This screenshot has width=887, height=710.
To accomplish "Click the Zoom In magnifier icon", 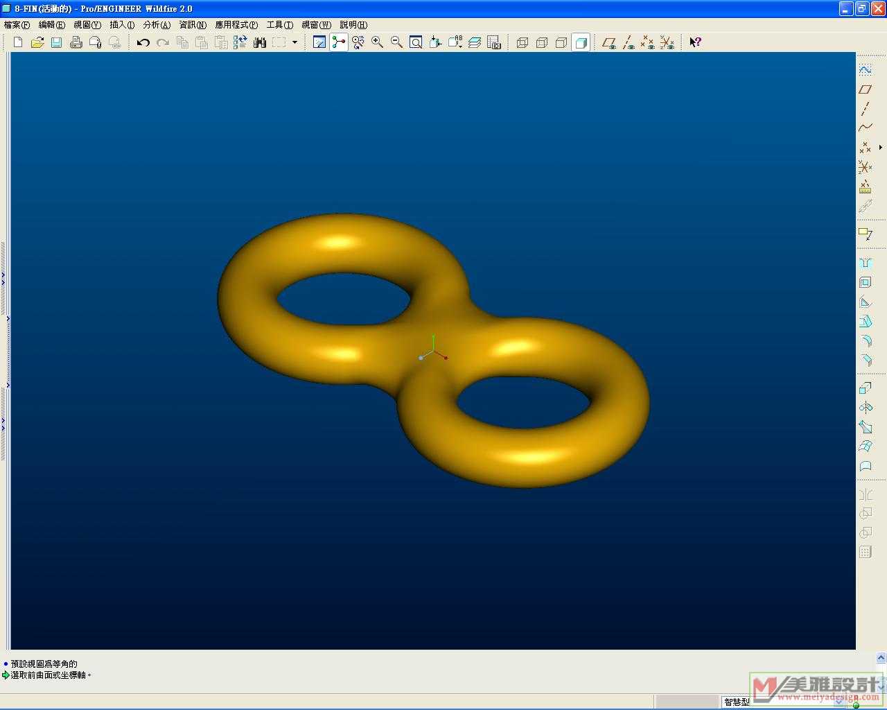I will [377, 42].
